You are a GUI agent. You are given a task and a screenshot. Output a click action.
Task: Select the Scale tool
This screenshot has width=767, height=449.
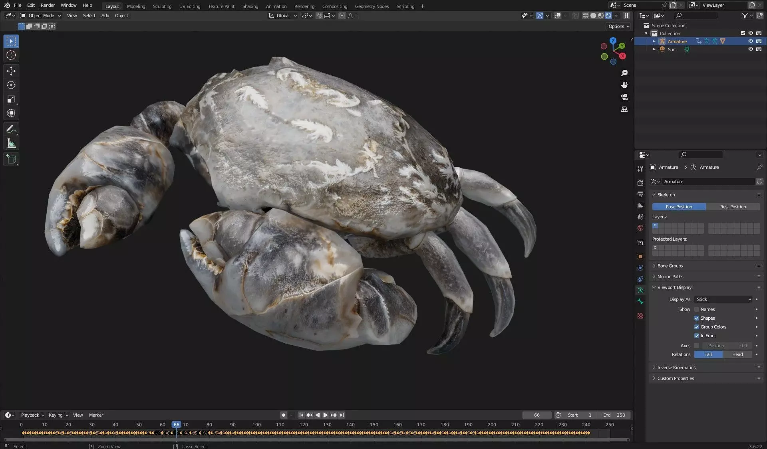click(11, 99)
